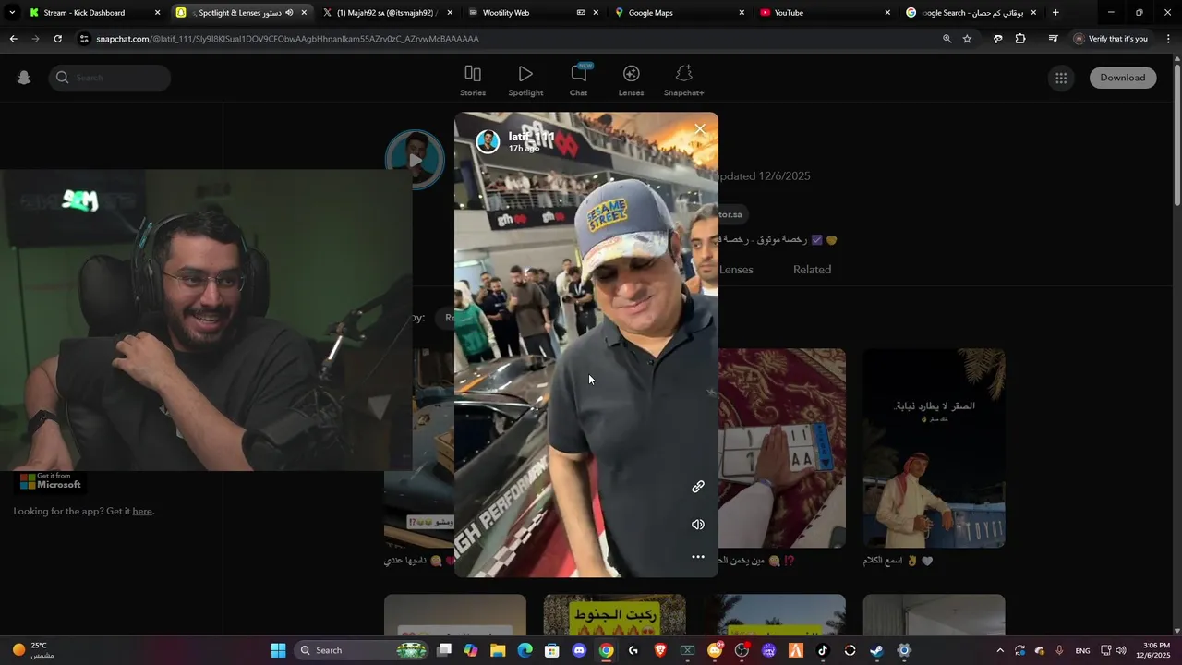The width and height of the screenshot is (1182, 665).
Task: Open the weather widget showing 25°C
Action: pyautogui.click(x=33, y=650)
